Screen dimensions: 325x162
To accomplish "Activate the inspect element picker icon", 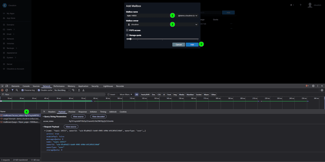I will pyautogui.click(x=2, y=86).
